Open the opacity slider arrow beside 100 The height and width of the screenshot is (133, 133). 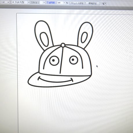coord(64,3)
